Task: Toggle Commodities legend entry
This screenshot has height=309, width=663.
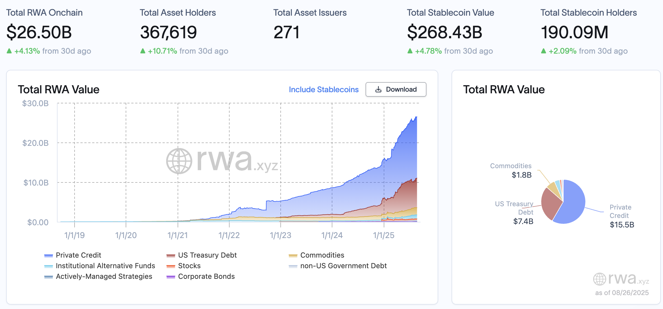Action: pos(322,255)
